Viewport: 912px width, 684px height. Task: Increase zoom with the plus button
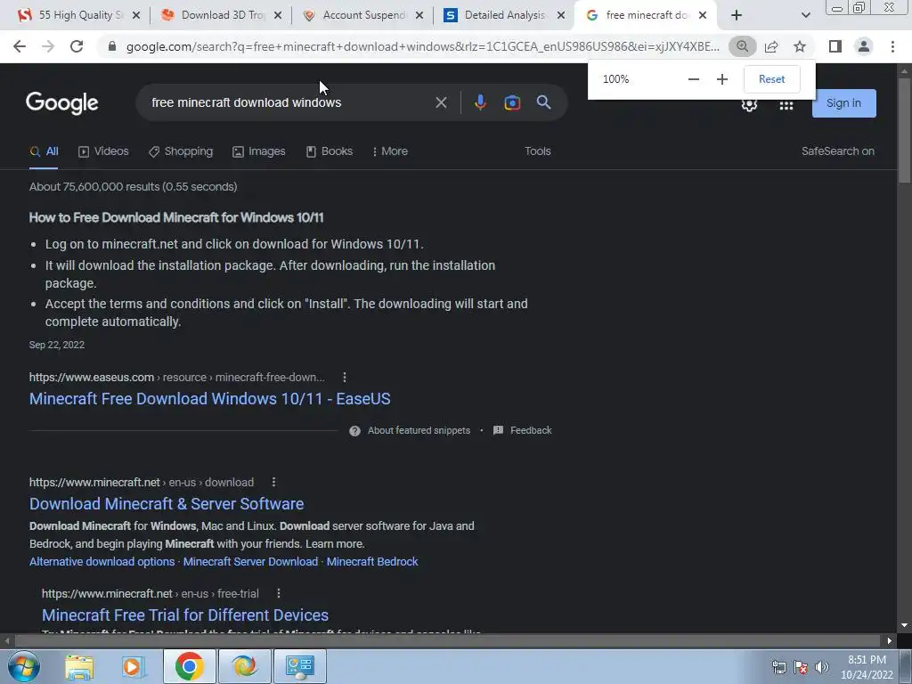click(x=721, y=79)
